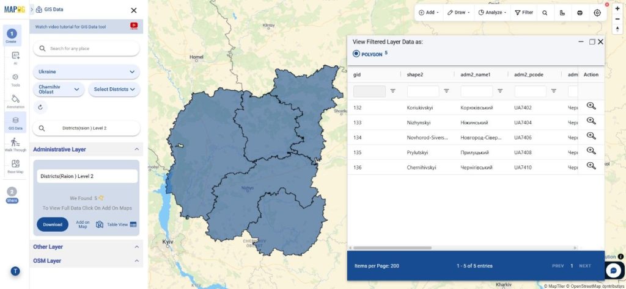Image resolution: width=626 pixels, height=289 pixels.
Task: Go to the Share step two
Action: [12, 195]
